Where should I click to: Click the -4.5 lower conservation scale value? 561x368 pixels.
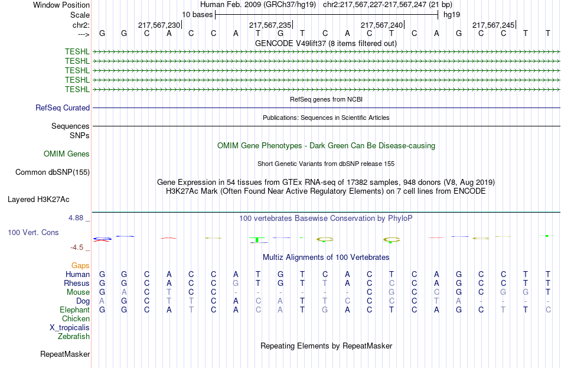point(77,247)
